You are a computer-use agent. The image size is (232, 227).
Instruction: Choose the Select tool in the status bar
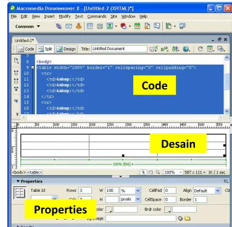pos(143,172)
